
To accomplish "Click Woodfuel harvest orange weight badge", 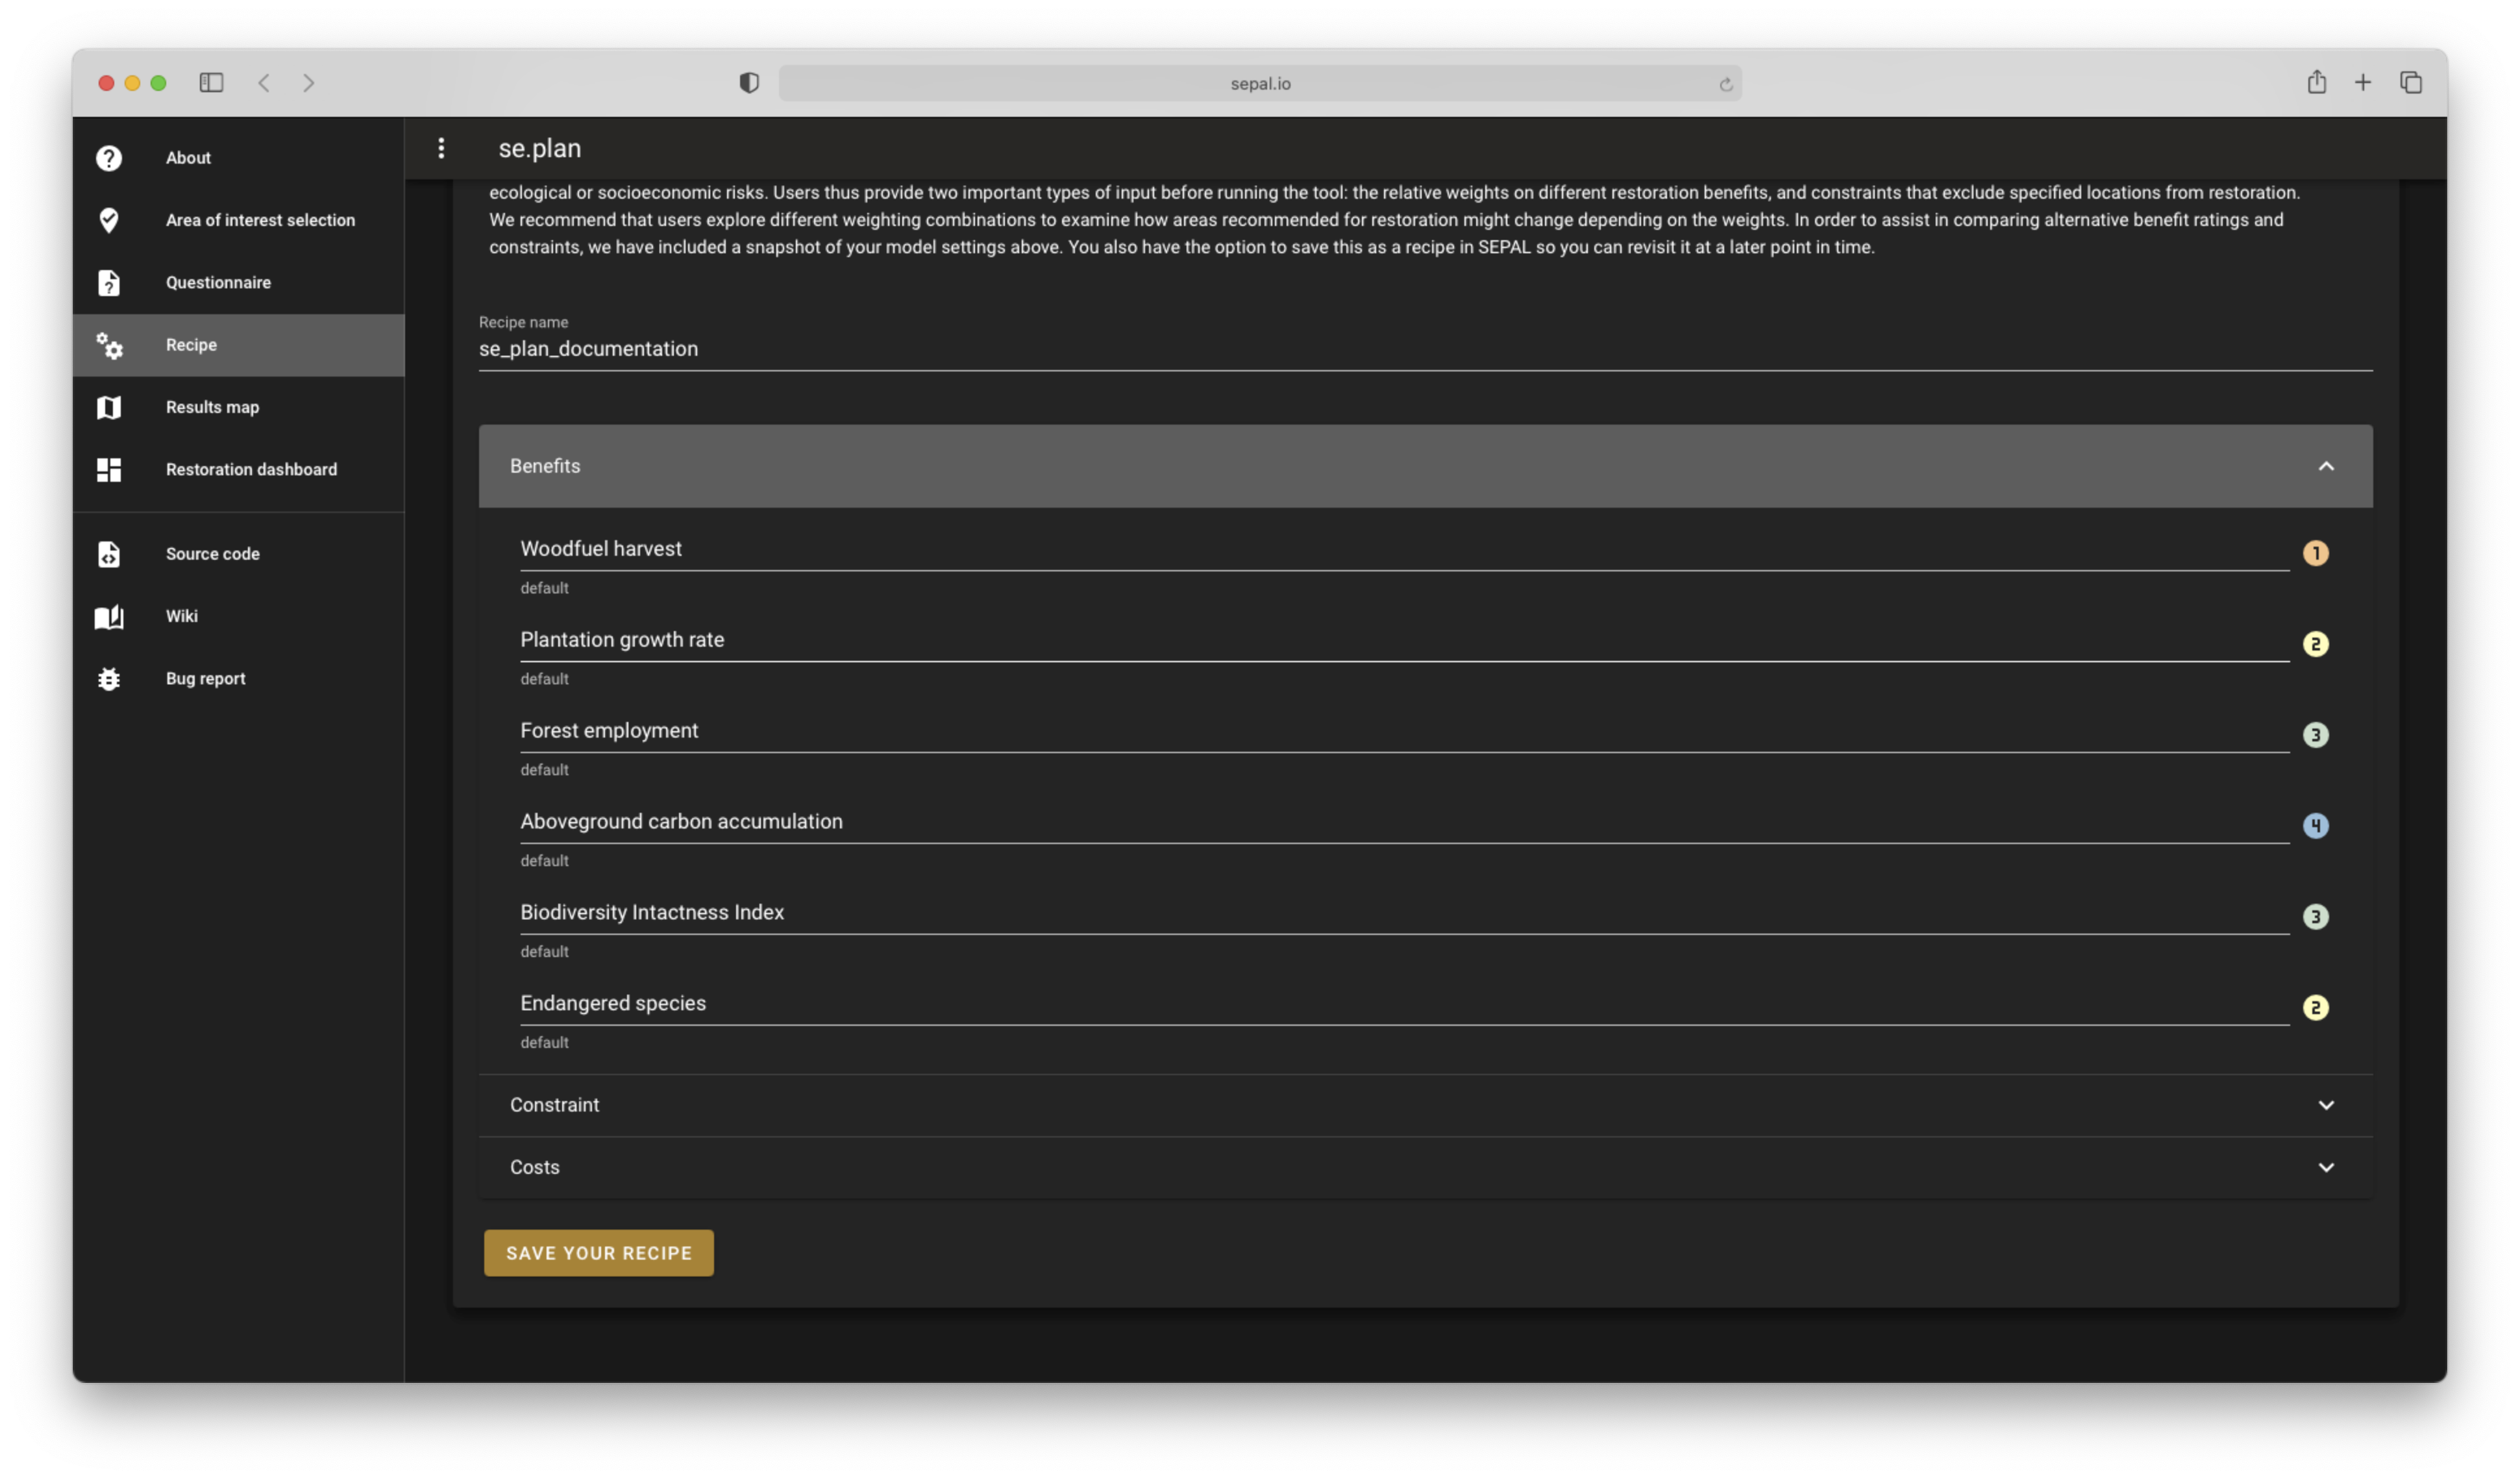I will (x=2315, y=553).
